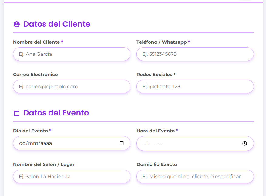The image size is (266, 196).
Task: Focus the Nombre del Cliente input
Action: click(72, 54)
